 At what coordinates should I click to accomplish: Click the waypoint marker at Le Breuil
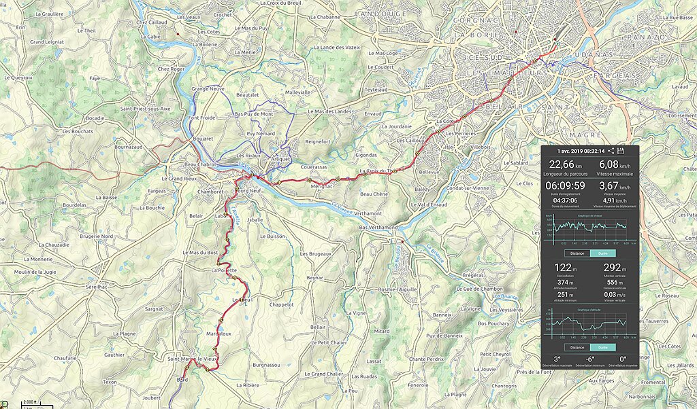click(x=242, y=300)
